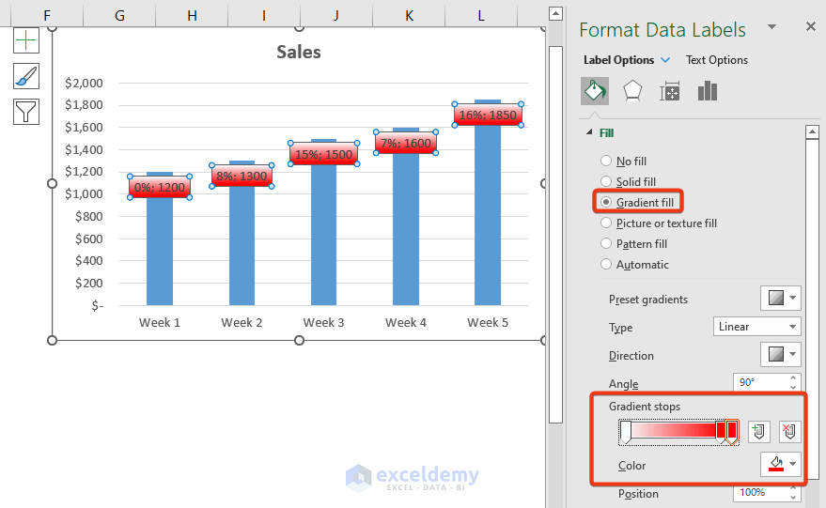Switch to the Text Options tab
The width and height of the screenshot is (826, 508).
[x=717, y=60]
